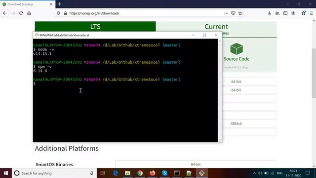
Task: Open page actions three-dot menu
Action: (226, 13)
